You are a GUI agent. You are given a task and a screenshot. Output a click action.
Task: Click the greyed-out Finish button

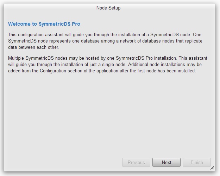tap(197, 162)
